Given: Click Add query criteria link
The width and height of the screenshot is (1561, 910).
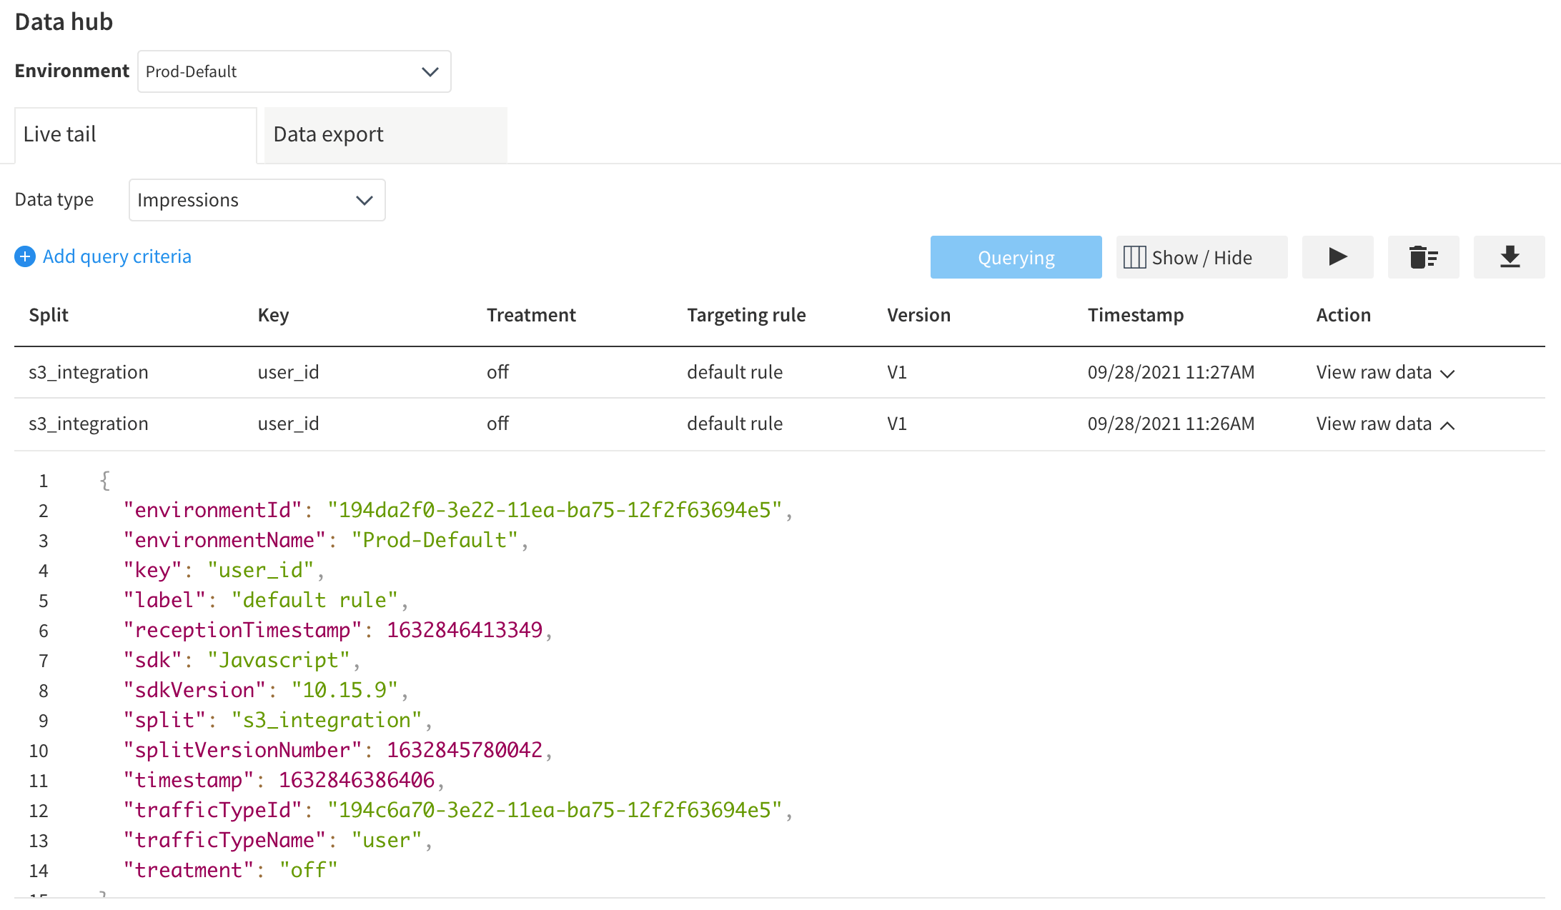Looking at the screenshot, I should pos(117,256).
